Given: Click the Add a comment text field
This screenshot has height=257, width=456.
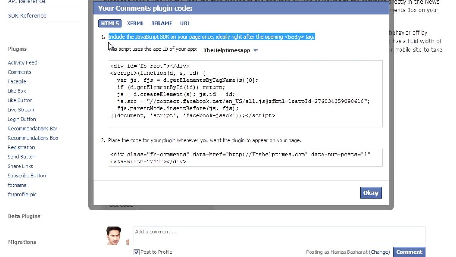Looking at the screenshot, I should (279, 236).
